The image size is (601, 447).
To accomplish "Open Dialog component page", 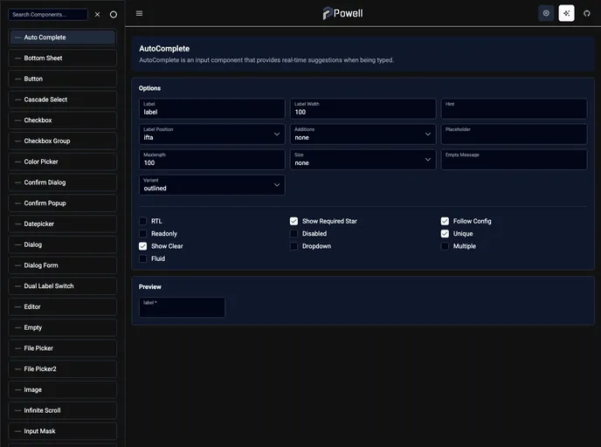I will coord(63,244).
